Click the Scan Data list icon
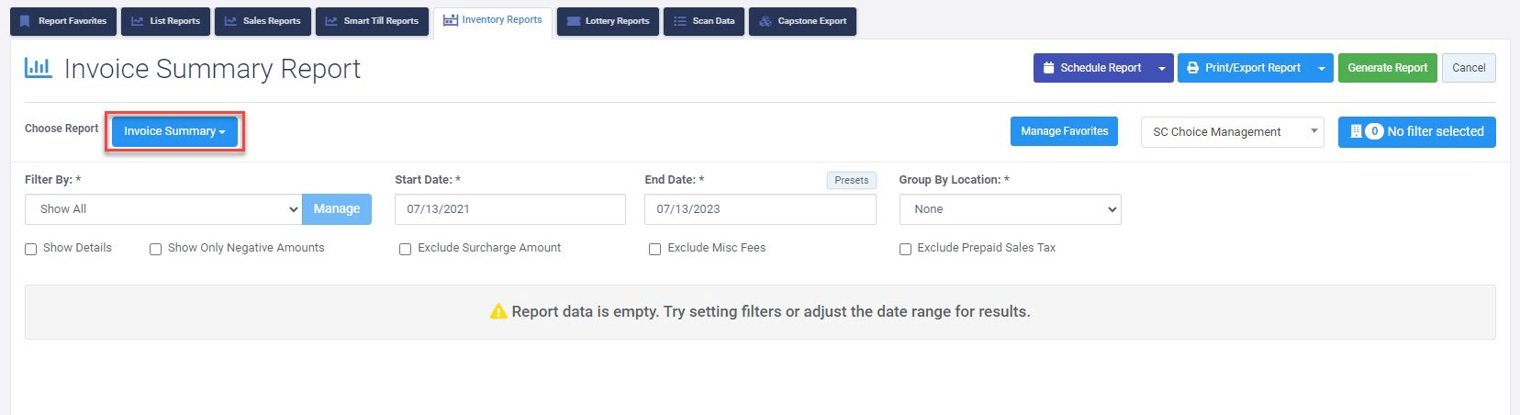This screenshot has width=1520, height=415. (x=680, y=21)
